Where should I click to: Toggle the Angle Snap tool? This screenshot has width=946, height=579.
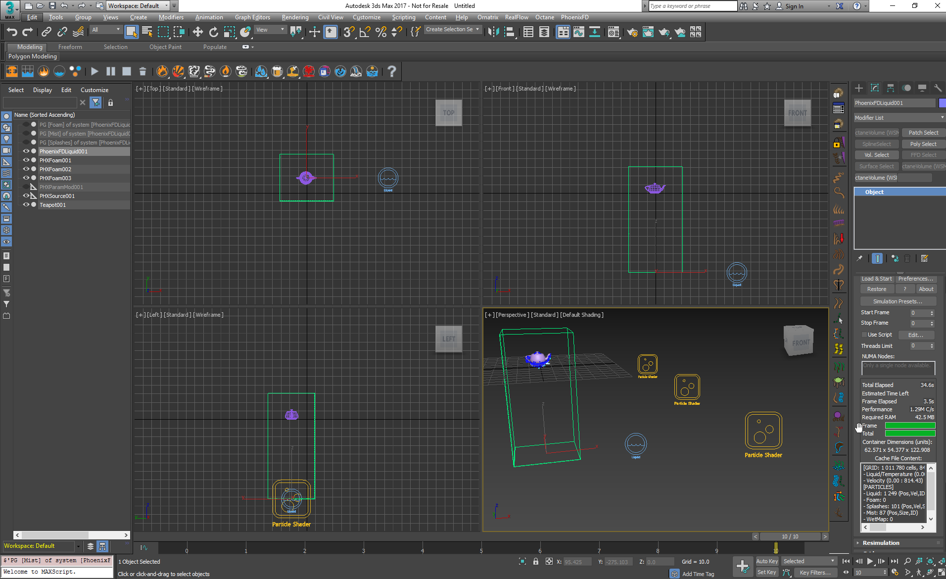click(365, 32)
